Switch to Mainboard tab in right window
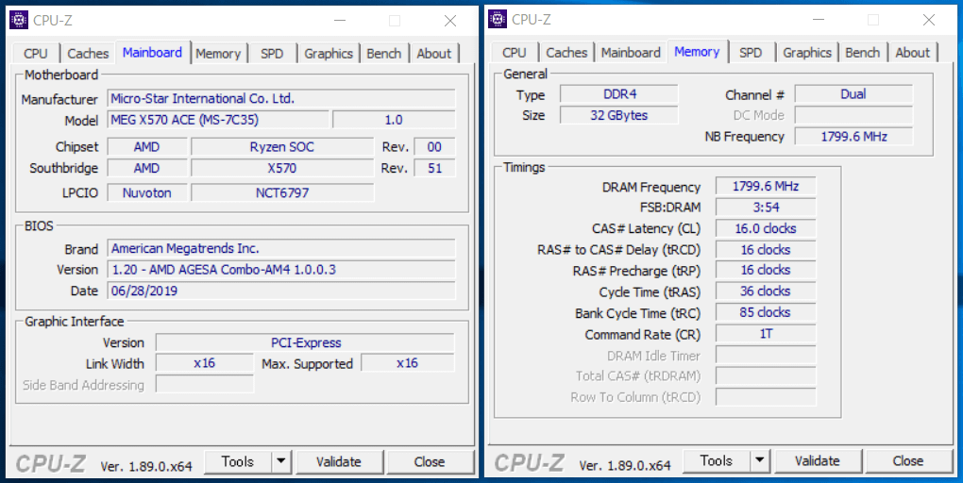This screenshot has width=963, height=483. pyautogui.click(x=631, y=53)
